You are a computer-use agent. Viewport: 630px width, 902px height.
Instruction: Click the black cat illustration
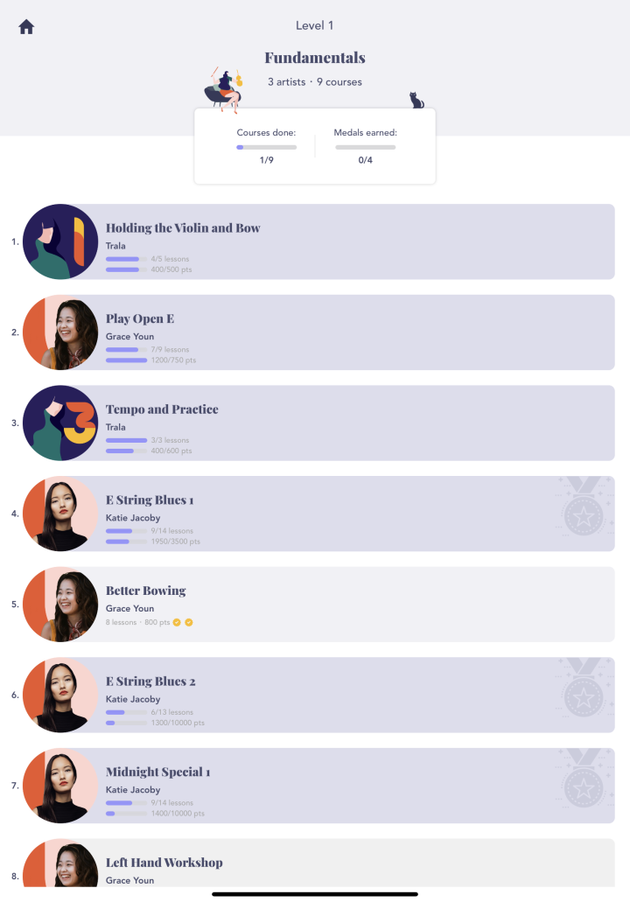[416, 100]
